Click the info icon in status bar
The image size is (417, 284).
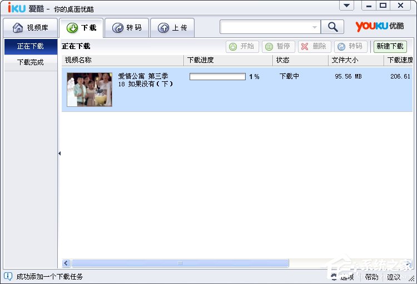tap(8, 277)
